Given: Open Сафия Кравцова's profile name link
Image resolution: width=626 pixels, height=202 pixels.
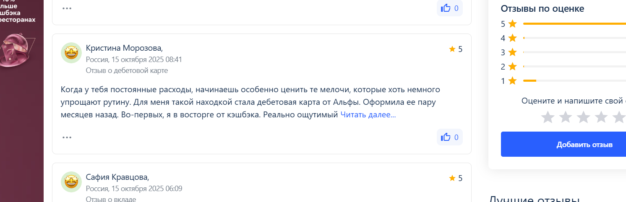Looking at the screenshot, I should pos(117,177).
